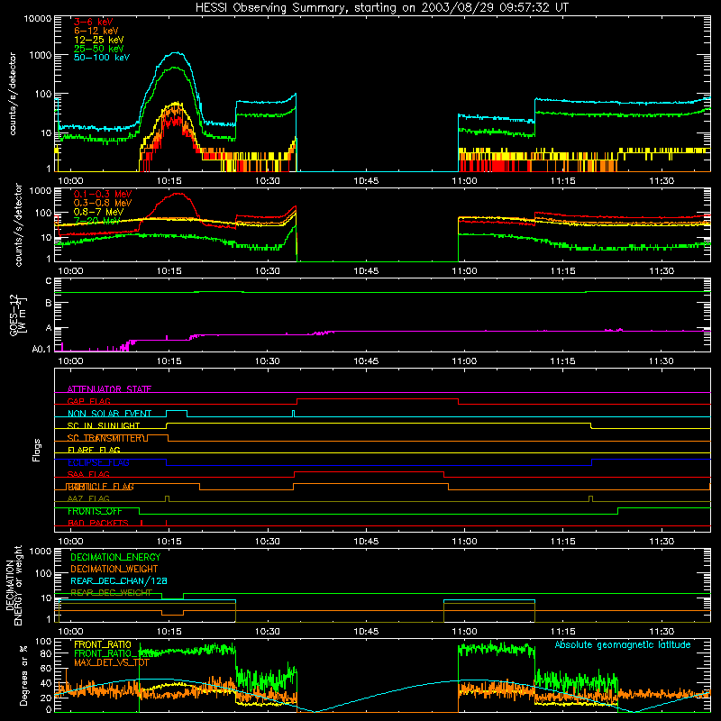Click the FLARE_FLAG label
The image size is (721, 721).
94,450
